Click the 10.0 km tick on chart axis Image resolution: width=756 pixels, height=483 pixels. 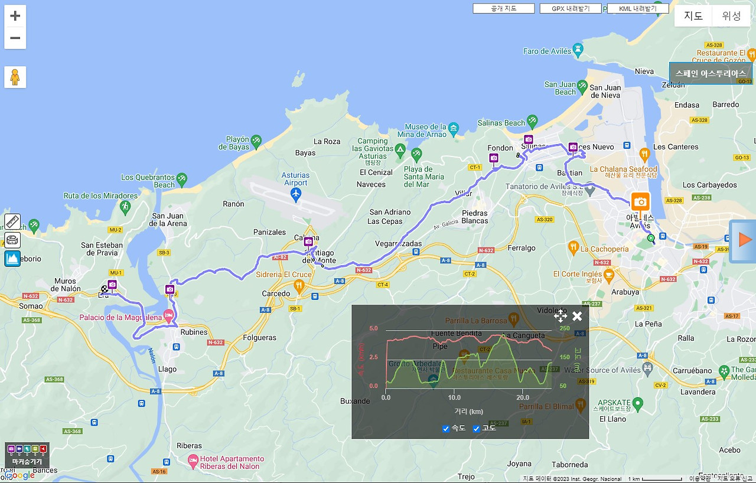click(x=454, y=397)
